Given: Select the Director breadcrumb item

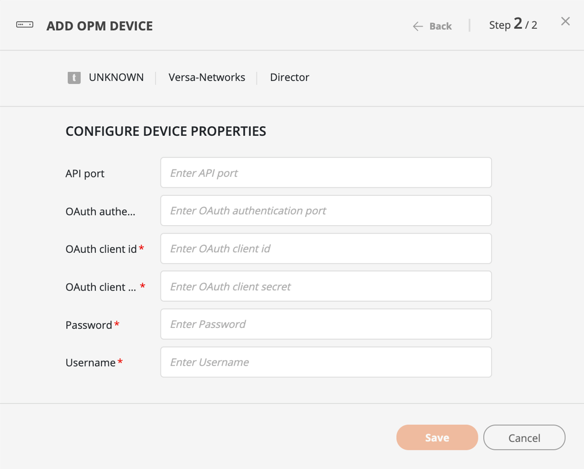Looking at the screenshot, I should [289, 77].
